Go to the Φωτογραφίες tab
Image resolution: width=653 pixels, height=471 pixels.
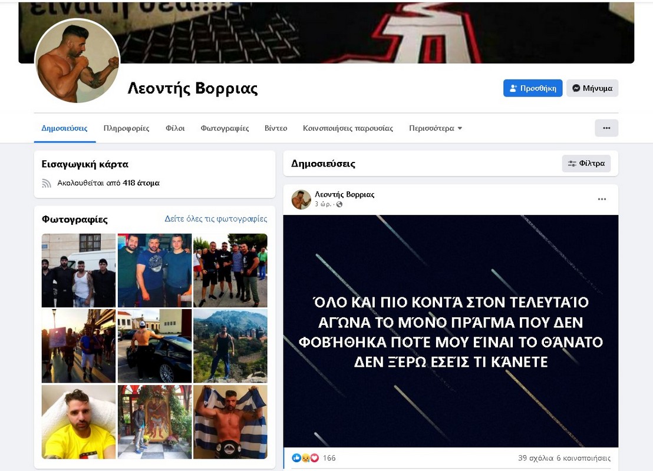pyautogui.click(x=225, y=128)
